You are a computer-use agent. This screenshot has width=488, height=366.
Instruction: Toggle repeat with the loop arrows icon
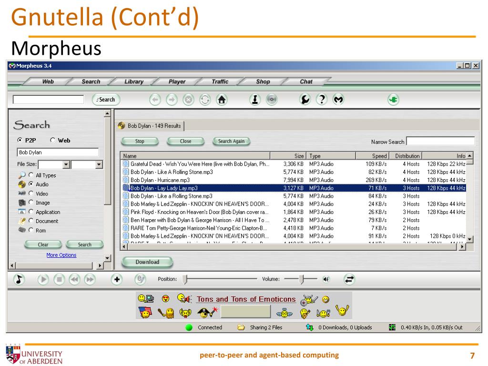349,279
